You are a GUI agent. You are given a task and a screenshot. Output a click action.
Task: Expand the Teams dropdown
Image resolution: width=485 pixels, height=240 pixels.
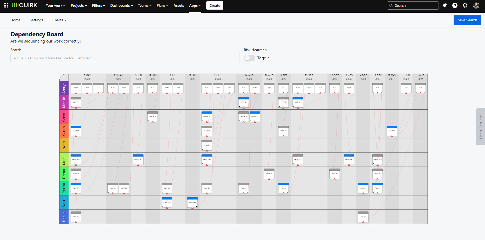145,5
